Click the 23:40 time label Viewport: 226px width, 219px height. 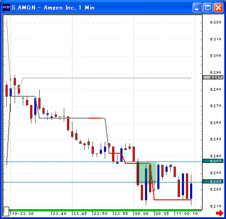pyautogui.click(x=60, y=214)
